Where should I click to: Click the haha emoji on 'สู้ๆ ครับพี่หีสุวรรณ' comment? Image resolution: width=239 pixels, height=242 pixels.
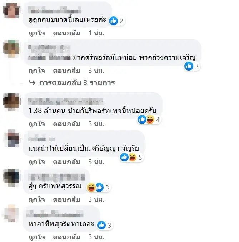[91, 187]
